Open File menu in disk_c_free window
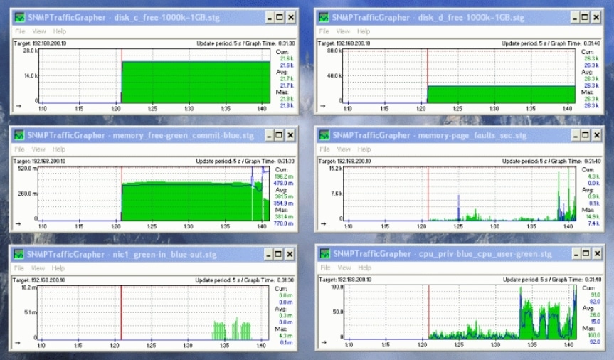This screenshot has width=614, height=360. (20, 31)
